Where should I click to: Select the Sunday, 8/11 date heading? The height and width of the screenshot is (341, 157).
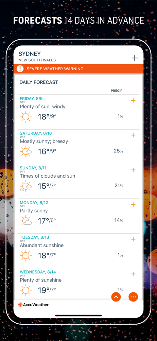pos(33,168)
